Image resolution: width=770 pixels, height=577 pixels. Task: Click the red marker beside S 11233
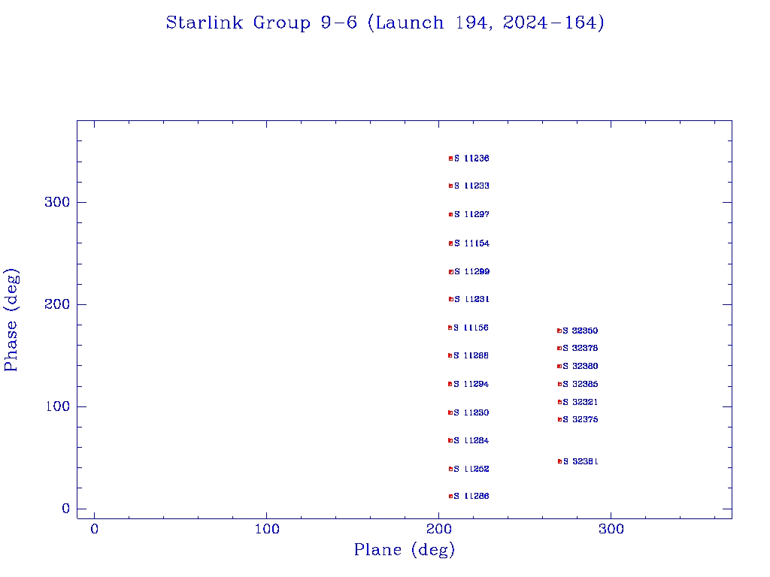point(451,186)
